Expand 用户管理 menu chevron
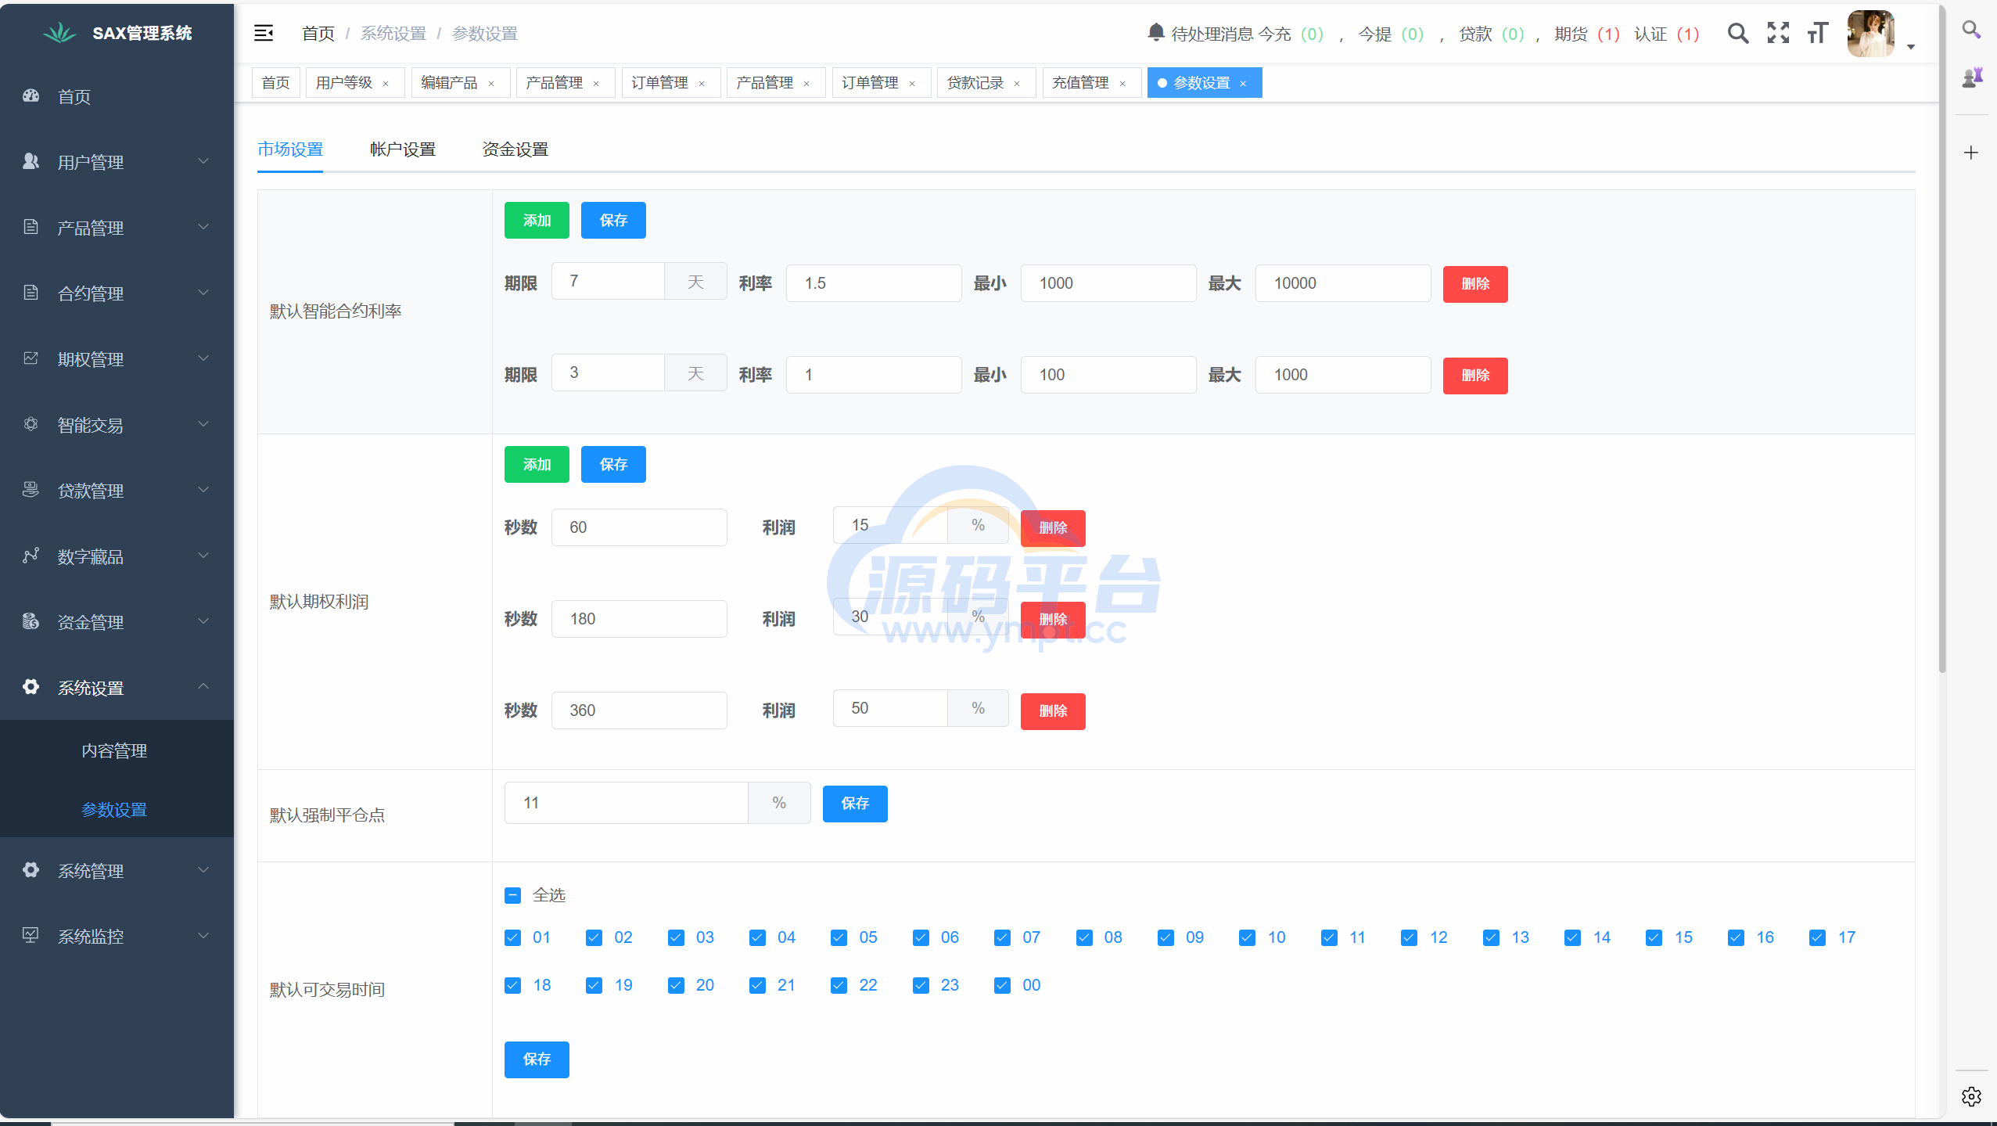Viewport: 1997px width, 1126px height. pos(203,161)
